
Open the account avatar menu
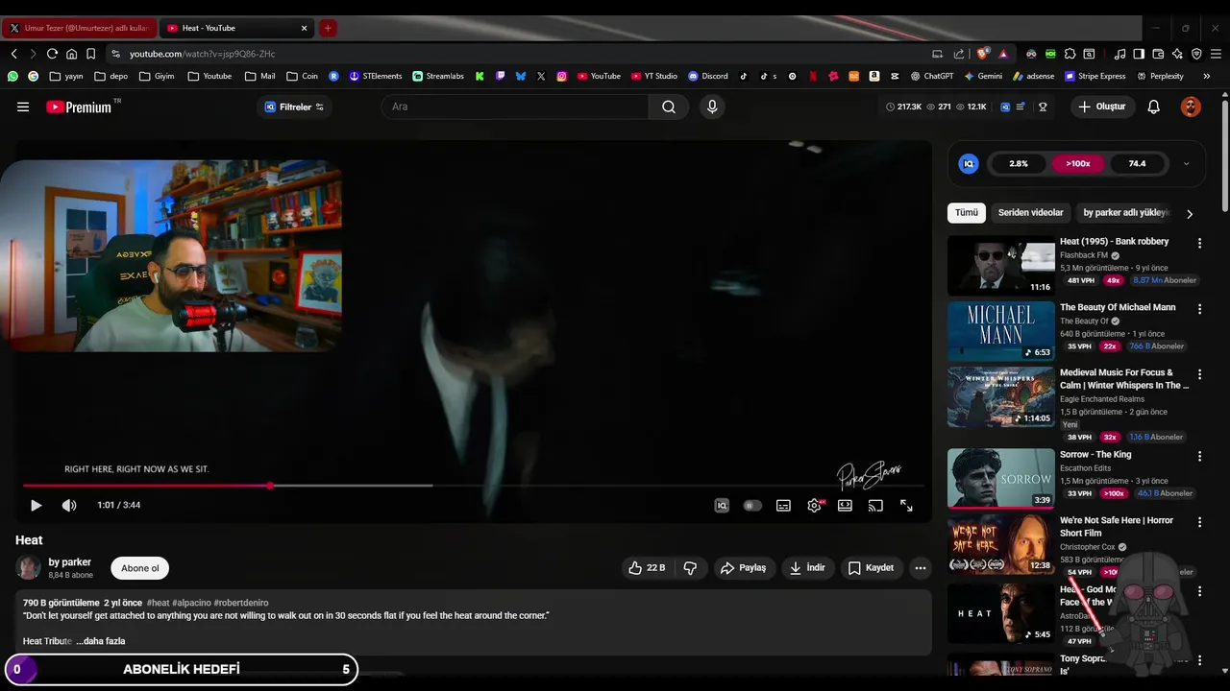pyautogui.click(x=1191, y=107)
